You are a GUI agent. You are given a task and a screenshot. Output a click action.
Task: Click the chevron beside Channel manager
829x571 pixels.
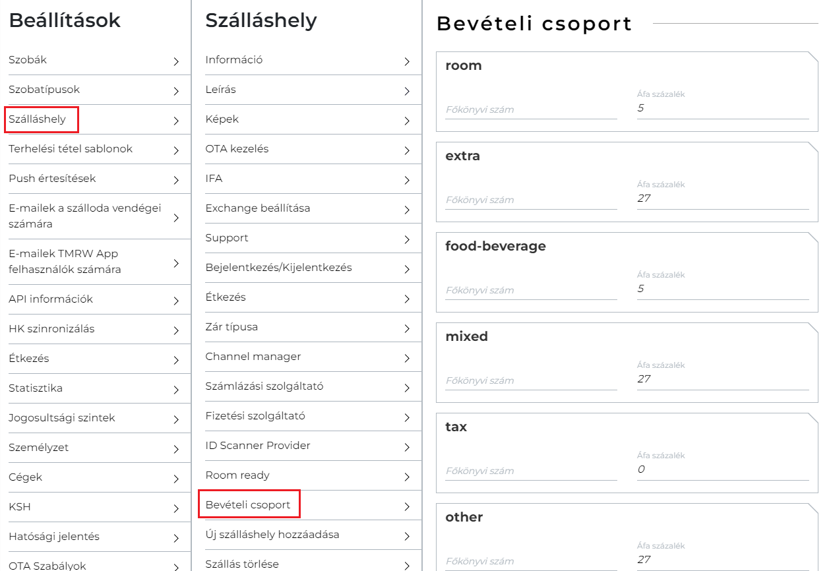[x=407, y=358]
